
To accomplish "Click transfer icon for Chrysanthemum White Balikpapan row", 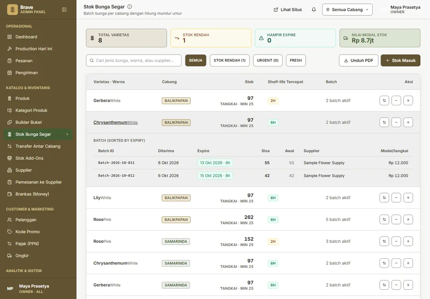I will coord(384,122).
